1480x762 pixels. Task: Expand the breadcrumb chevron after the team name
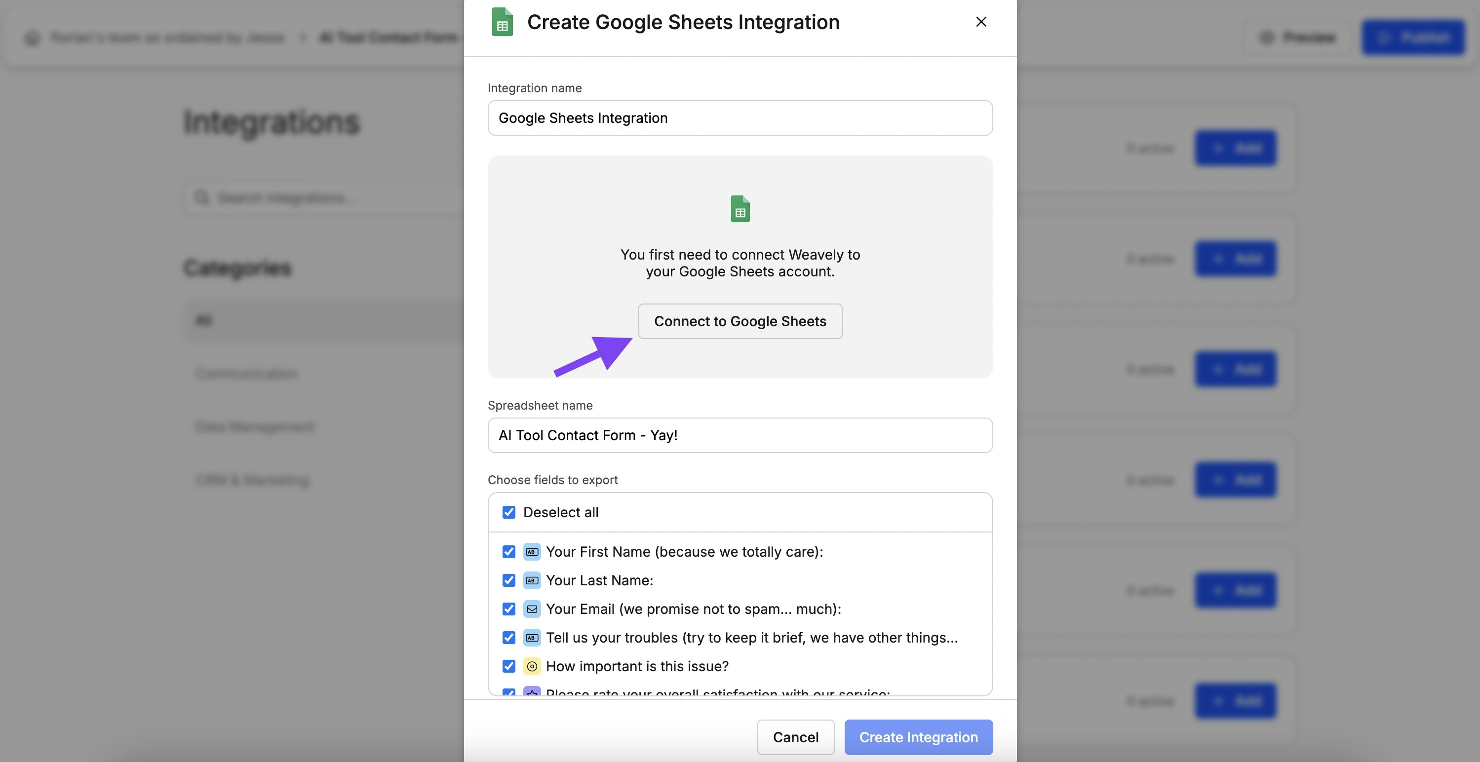coord(302,38)
